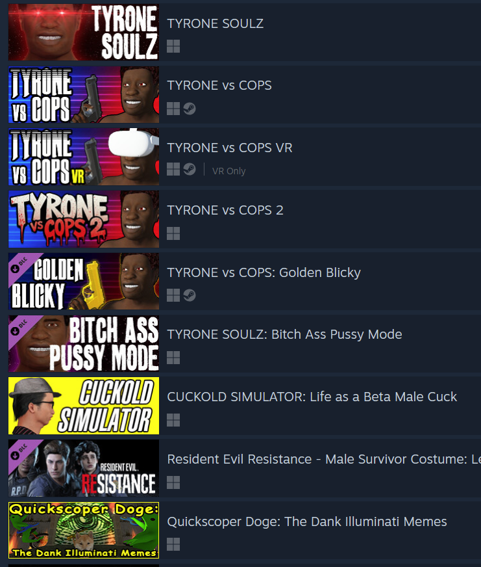Click the Windows icon under Quickscoper Doge title

pos(173,544)
